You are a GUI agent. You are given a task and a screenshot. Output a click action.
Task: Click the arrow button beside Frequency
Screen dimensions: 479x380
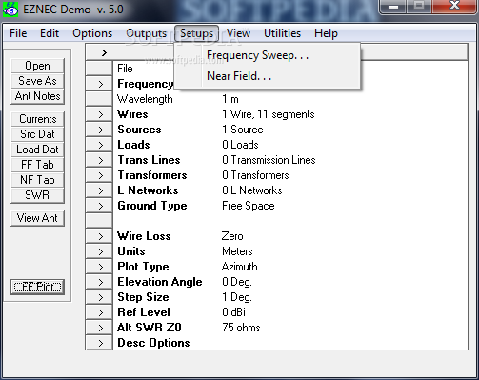tap(99, 84)
